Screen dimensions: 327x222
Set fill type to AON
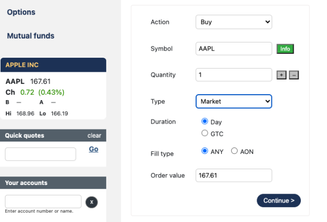click(235, 151)
